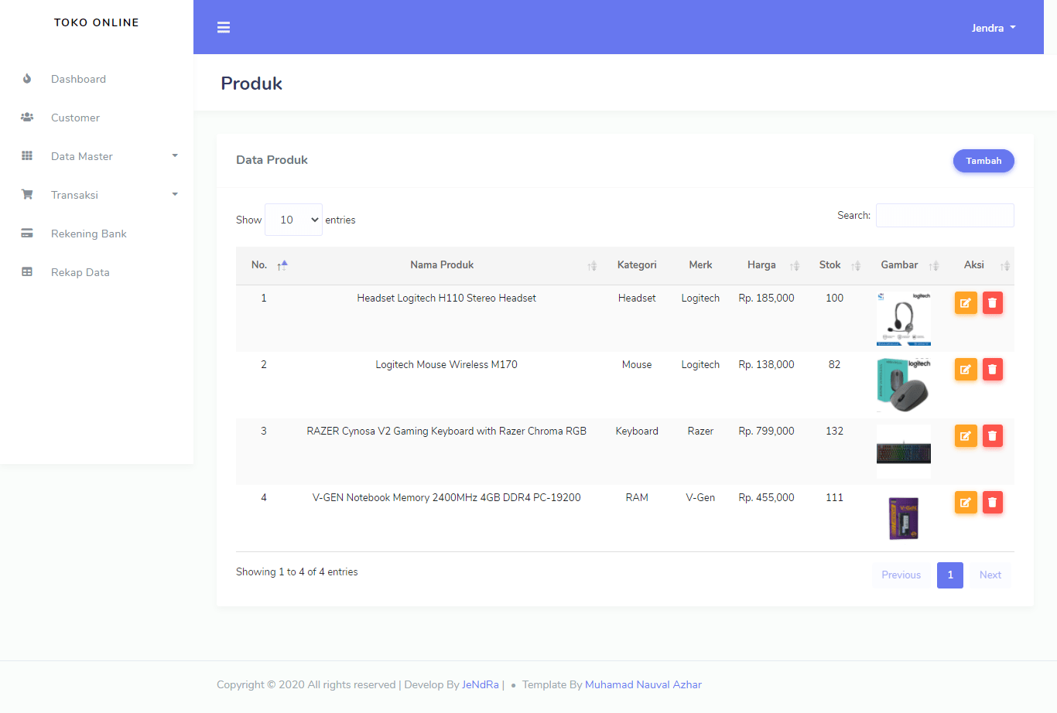Open the Jendra user dropdown
Viewport: 1057px width, 713px height.
click(x=994, y=28)
